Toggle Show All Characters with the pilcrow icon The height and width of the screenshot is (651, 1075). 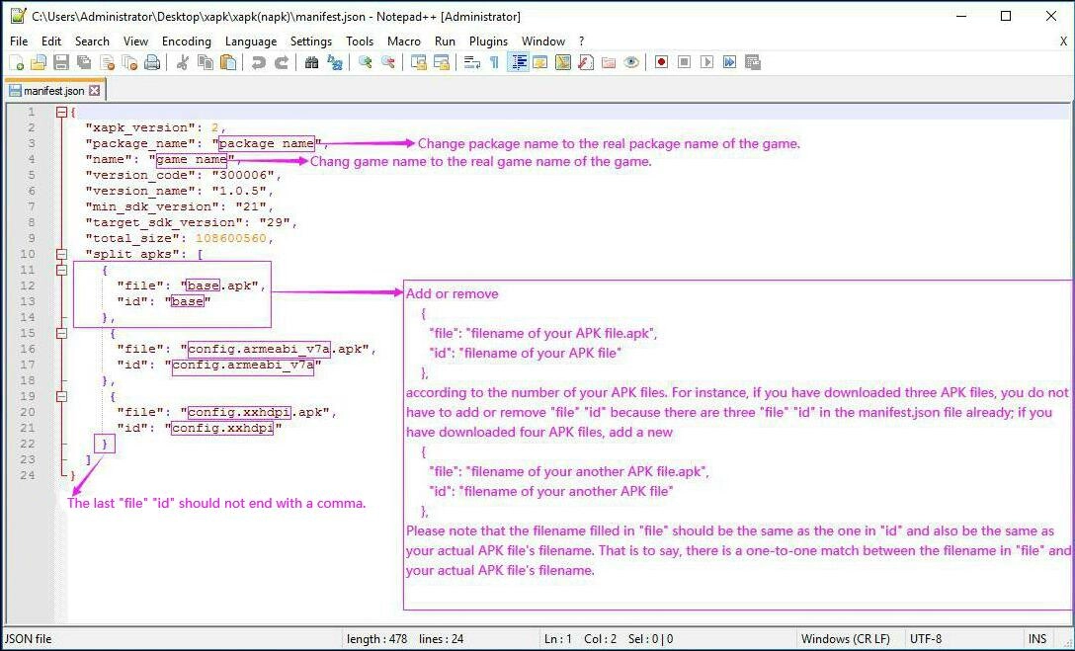tap(494, 61)
